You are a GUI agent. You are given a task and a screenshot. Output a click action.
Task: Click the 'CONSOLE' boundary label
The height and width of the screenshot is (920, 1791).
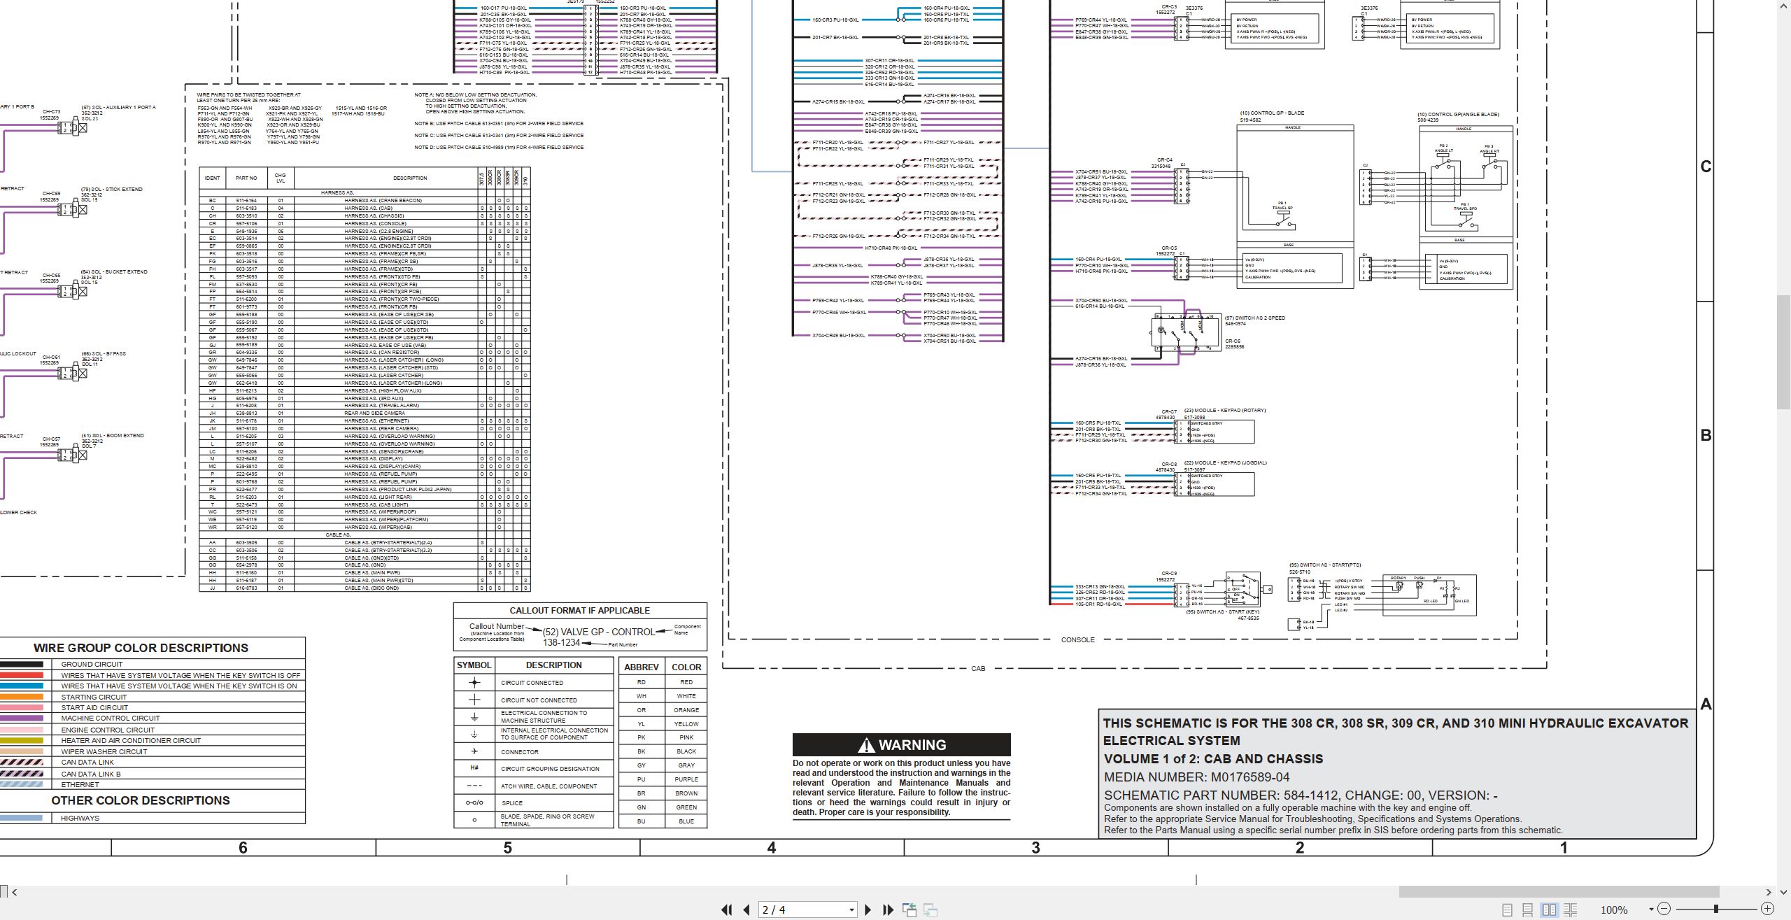[1077, 640]
